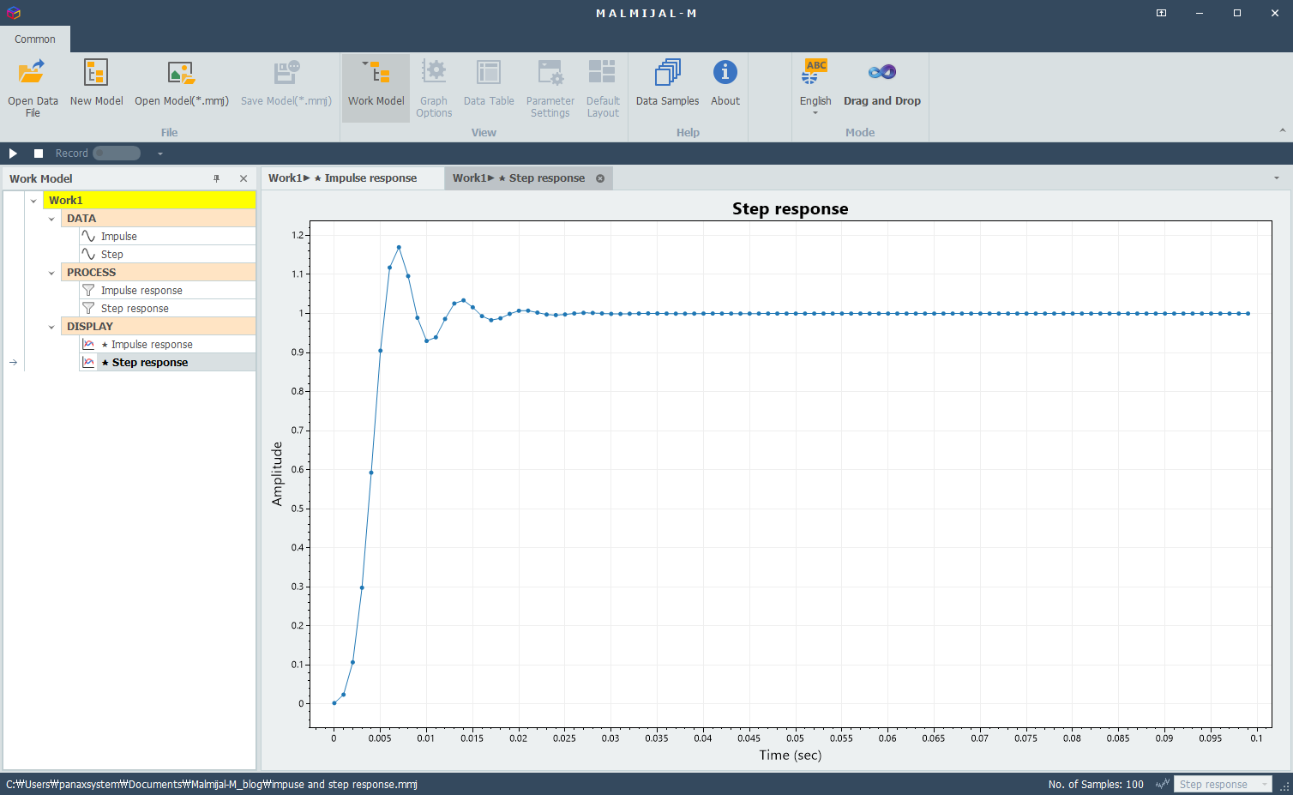The image size is (1293, 795).
Task: Restore the Default Layout
Action: click(x=603, y=87)
